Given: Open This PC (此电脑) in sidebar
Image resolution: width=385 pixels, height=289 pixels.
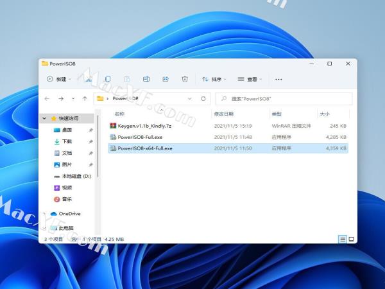Looking at the screenshot, I should (66, 228).
